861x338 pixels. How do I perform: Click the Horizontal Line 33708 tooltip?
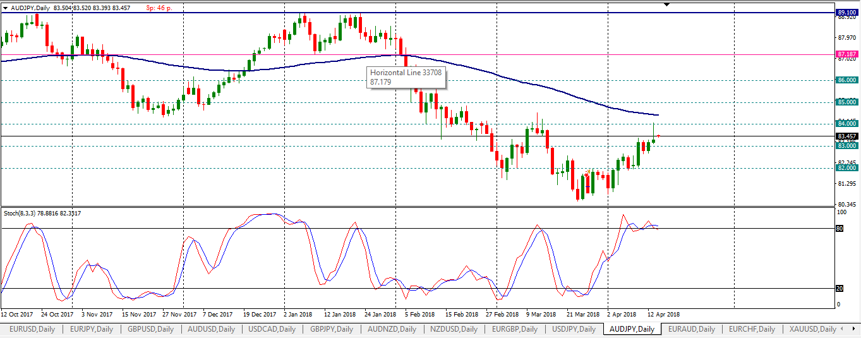click(x=407, y=78)
